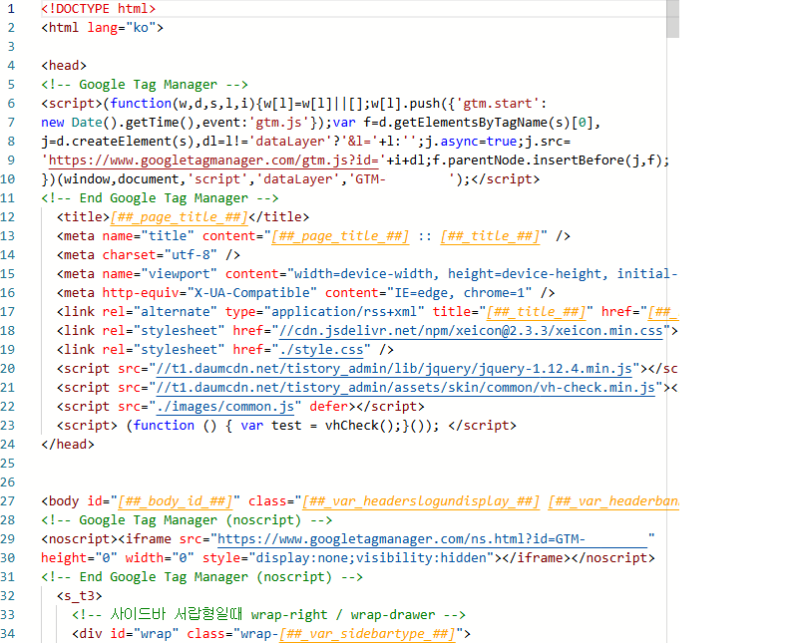
Task: Click the 'End Google Tag Manager' comment on line 11
Action: click(160, 198)
